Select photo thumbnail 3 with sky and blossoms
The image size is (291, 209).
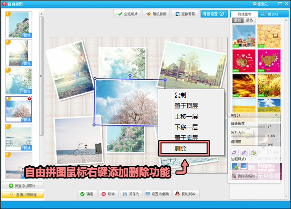(18, 81)
